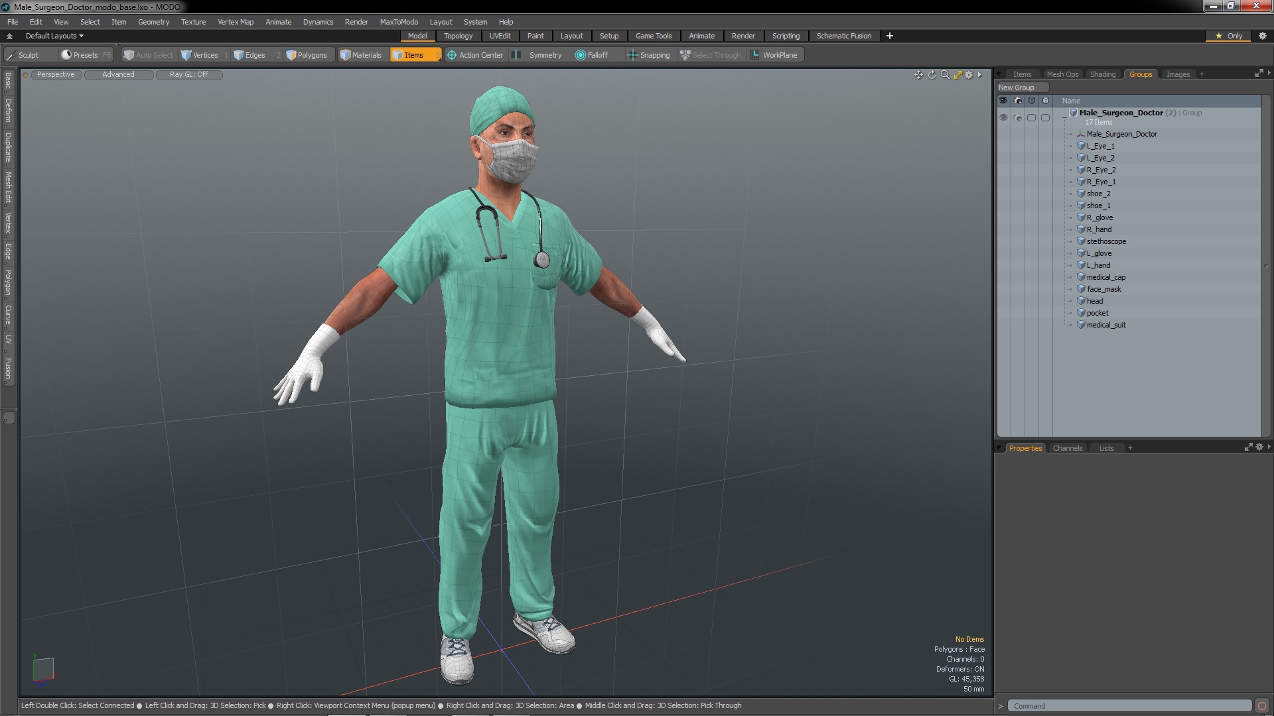This screenshot has width=1274, height=716.
Task: Switch to the Mesh Ops panel tab
Action: click(1062, 74)
